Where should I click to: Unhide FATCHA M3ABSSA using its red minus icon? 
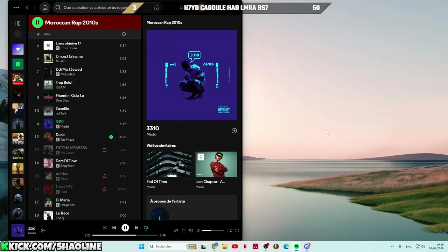pos(104,150)
